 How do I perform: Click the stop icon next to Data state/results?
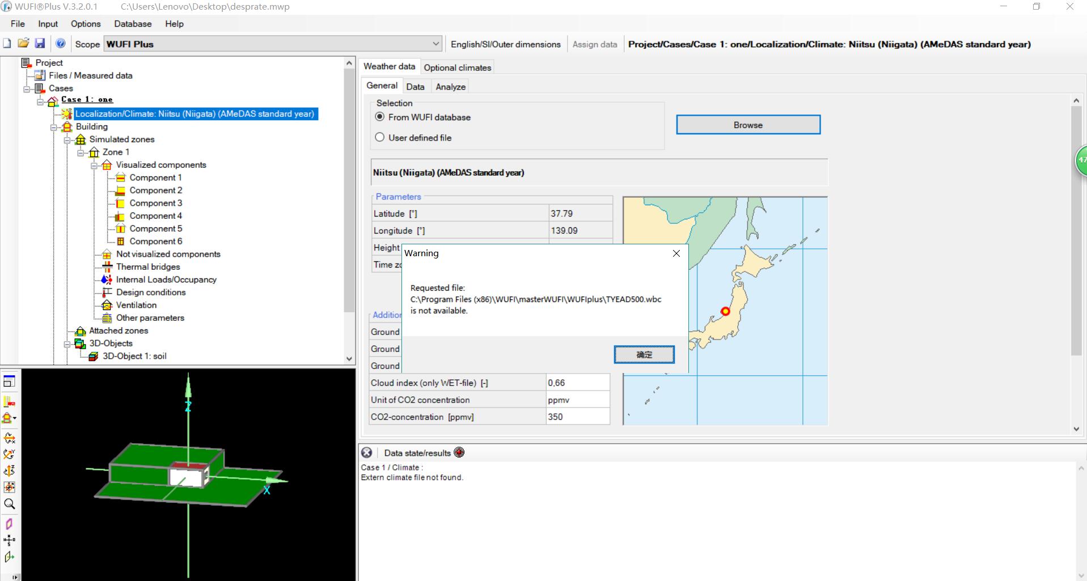click(x=459, y=452)
